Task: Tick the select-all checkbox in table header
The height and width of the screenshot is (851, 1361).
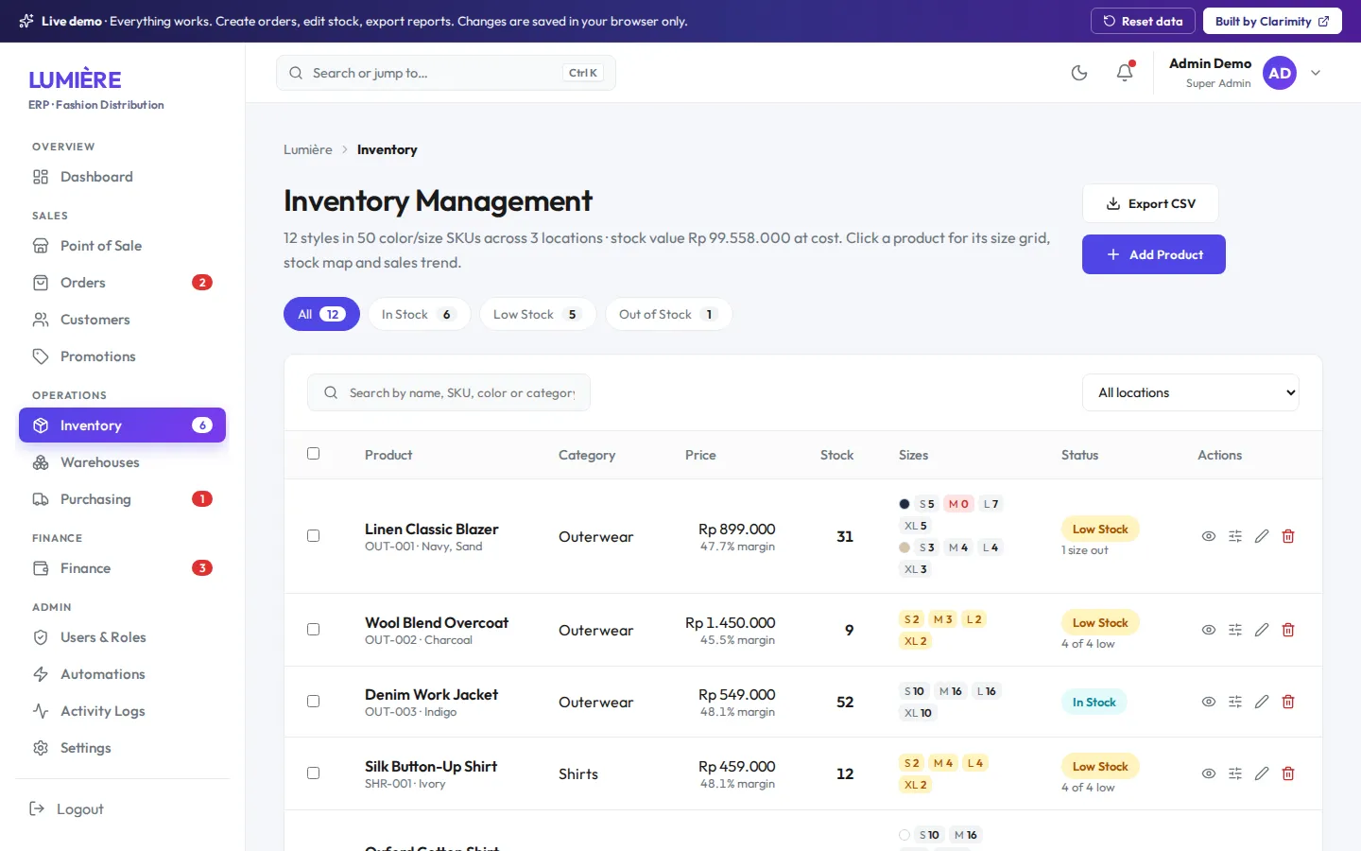Action: pyautogui.click(x=314, y=454)
